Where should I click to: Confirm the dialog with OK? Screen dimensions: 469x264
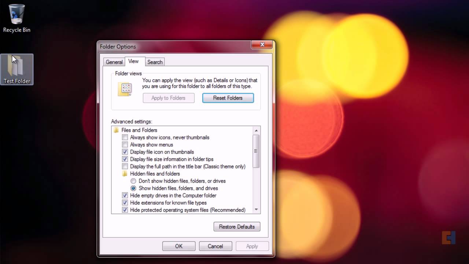click(x=179, y=246)
